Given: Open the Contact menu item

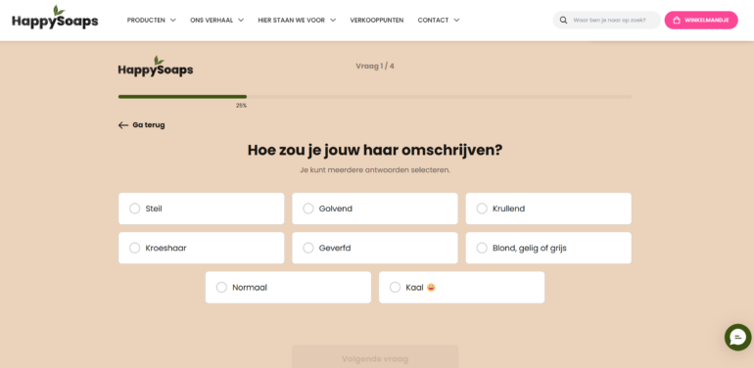Looking at the screenshot, I should tap(433, 21).
